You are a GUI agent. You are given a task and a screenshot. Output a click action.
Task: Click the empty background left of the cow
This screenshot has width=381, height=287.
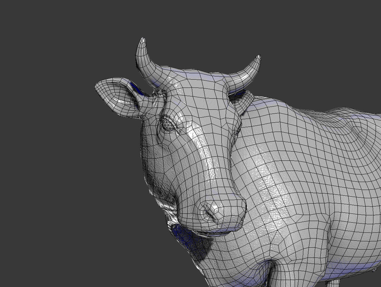coord(47,143)
